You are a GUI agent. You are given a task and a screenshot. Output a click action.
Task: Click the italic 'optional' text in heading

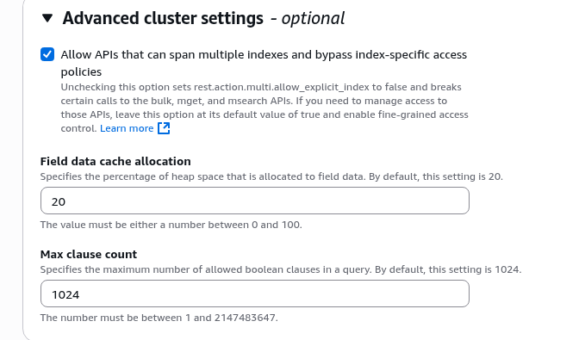coord(313,18)
